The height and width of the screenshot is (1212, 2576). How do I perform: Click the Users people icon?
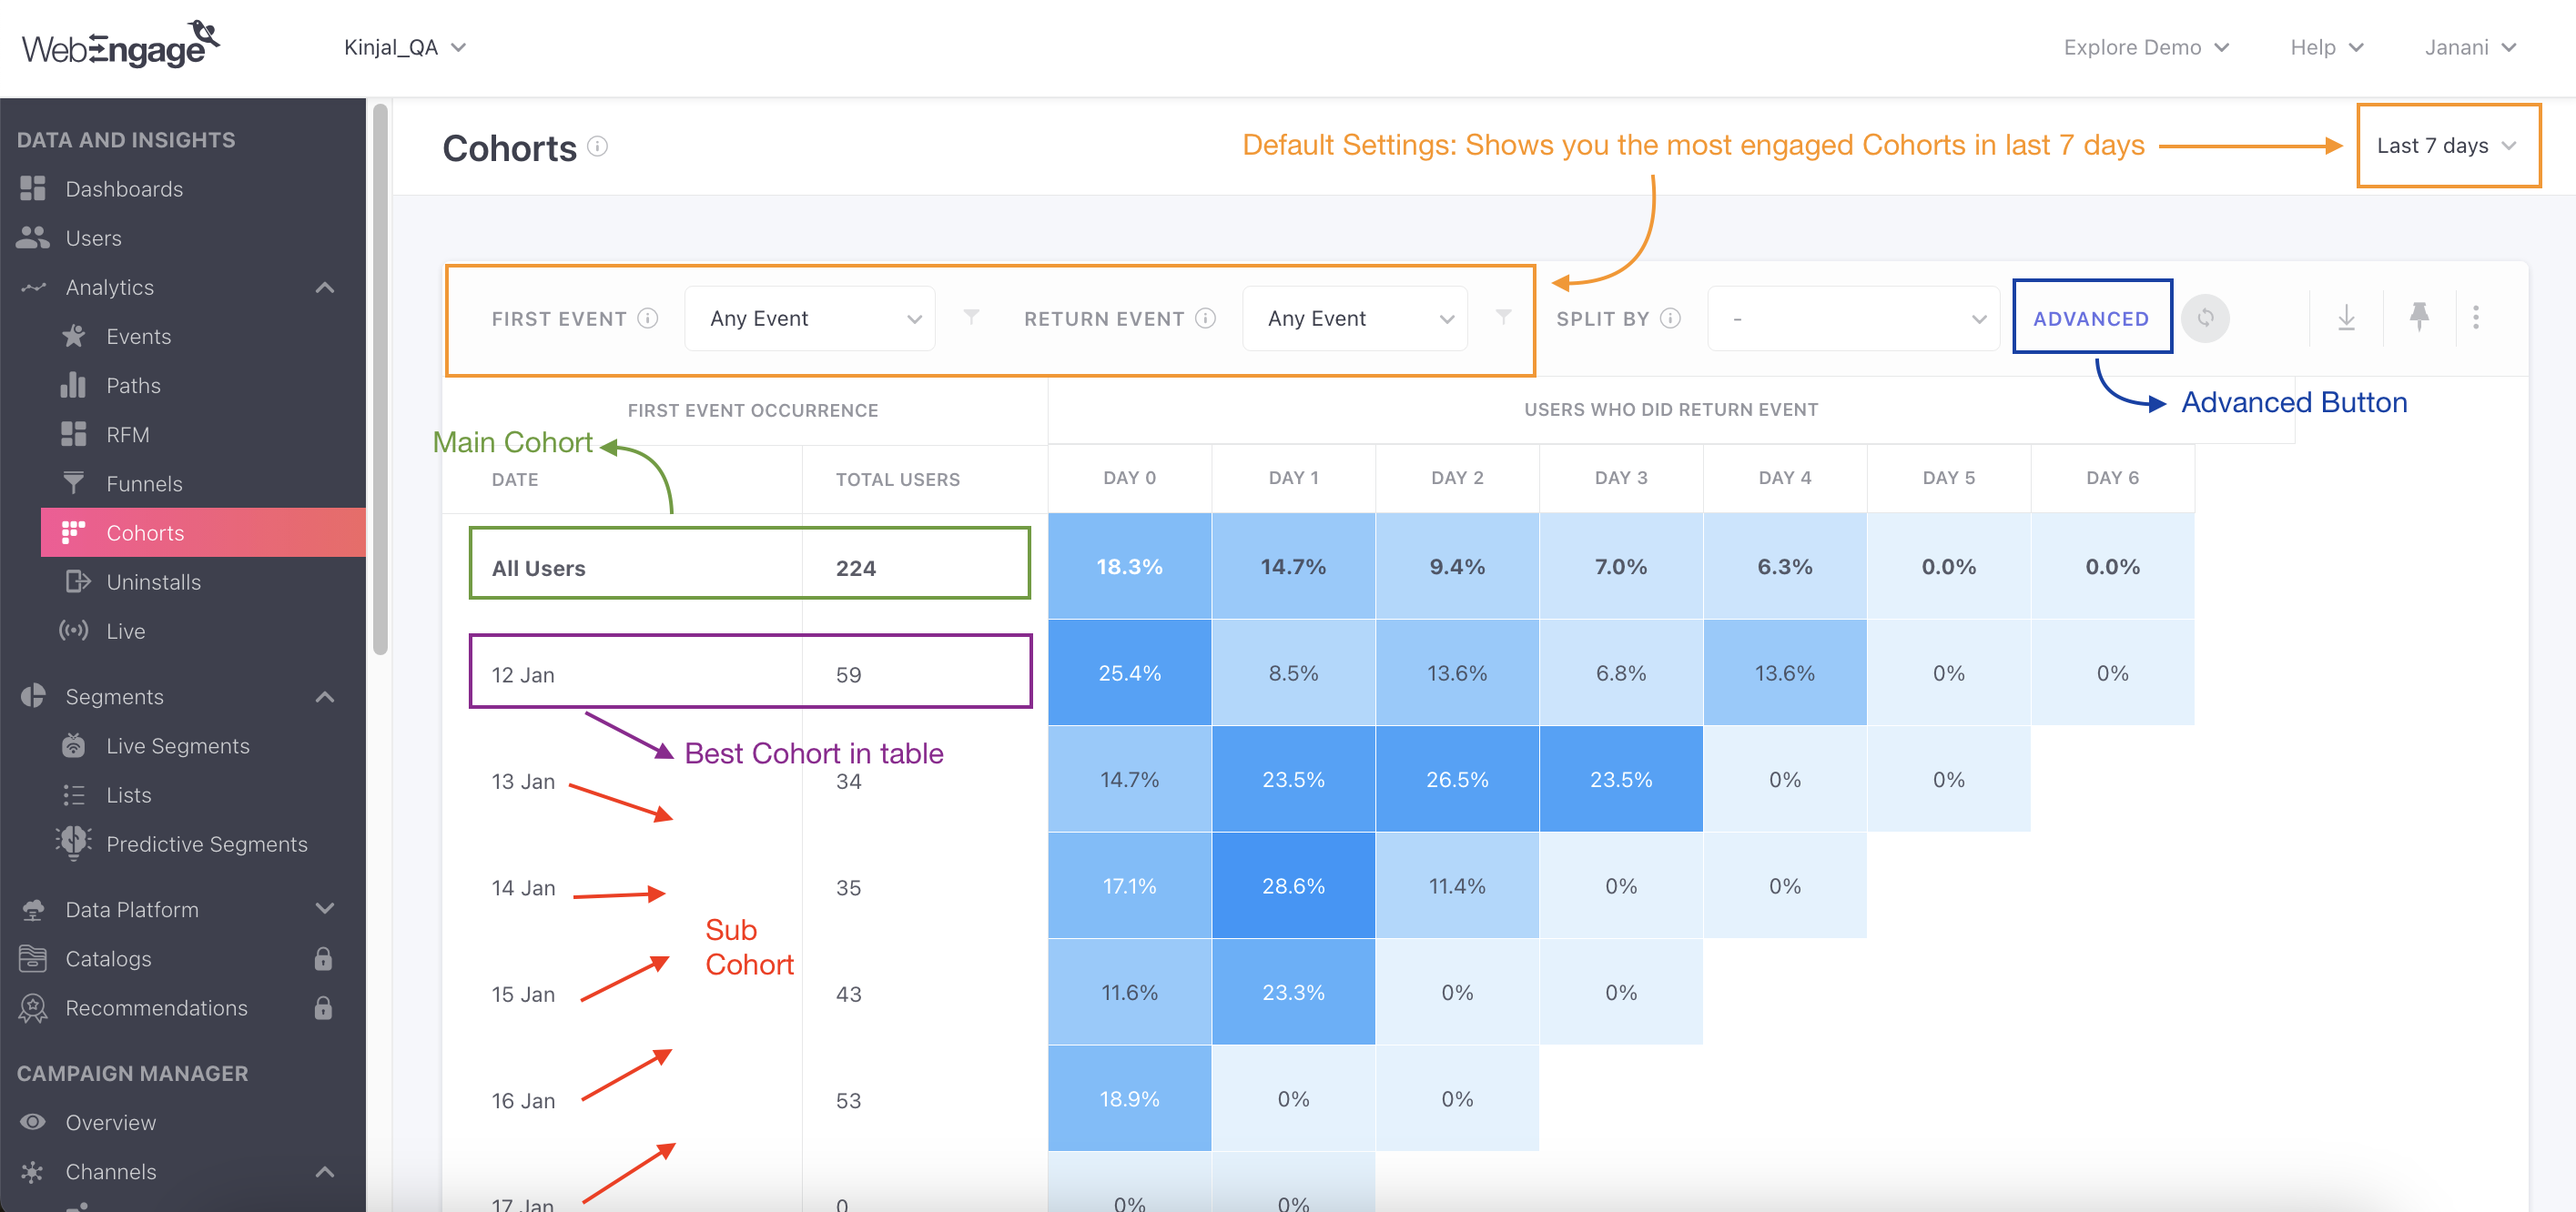[x=33, y=238]
